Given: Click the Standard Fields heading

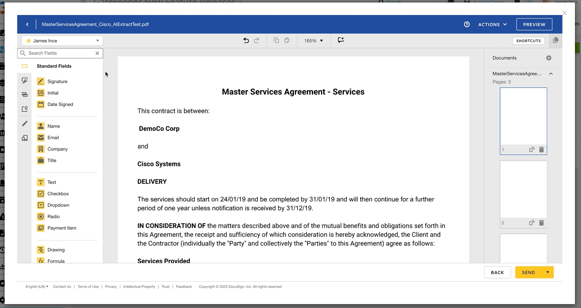Looking at the screenshot, I should click(x=54, y=66).
